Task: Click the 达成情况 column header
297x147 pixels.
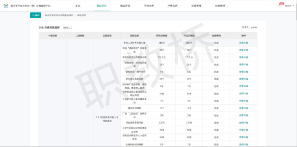Action: click(216, 36)
